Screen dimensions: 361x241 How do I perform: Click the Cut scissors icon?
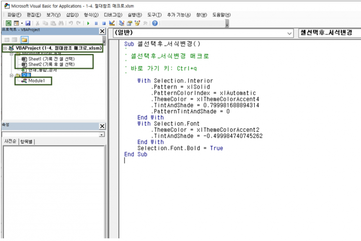pyautogui.click(x=37, y=23)
